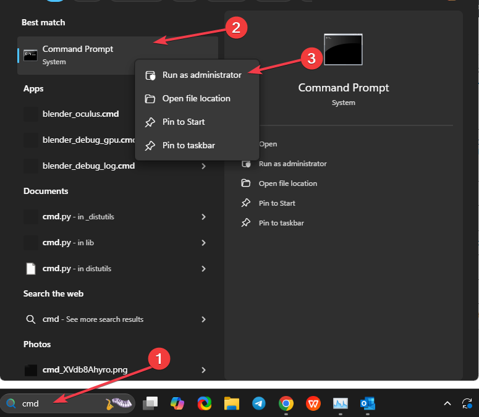Open Outlook from the taskbar

pyautogui.click(x=368, y=403)
